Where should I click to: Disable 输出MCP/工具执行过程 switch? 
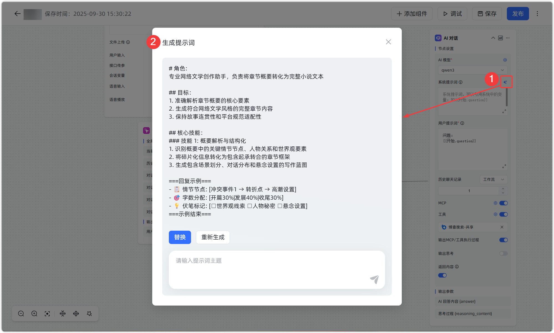pyautogui.click(x=503, y=240)
